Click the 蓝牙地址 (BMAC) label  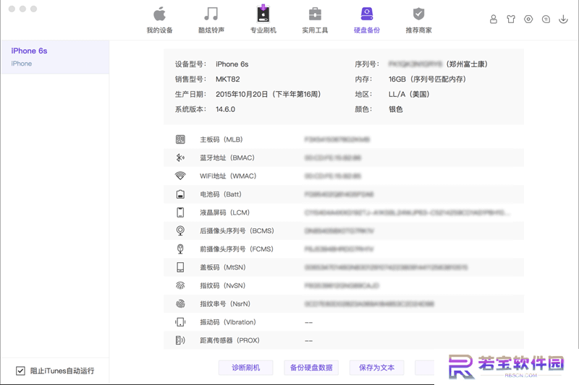click(x=227, y=157)
